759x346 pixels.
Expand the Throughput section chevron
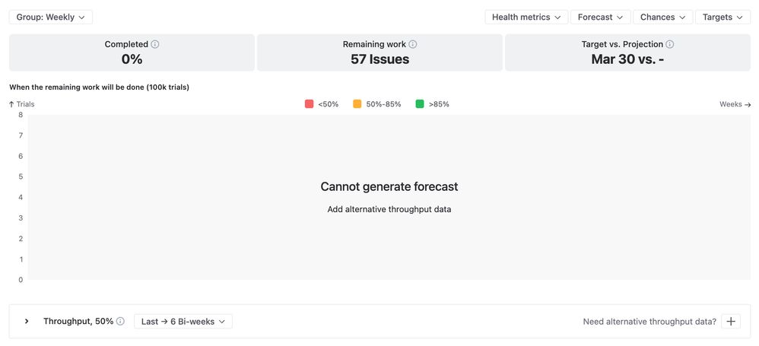click(27, 322)
